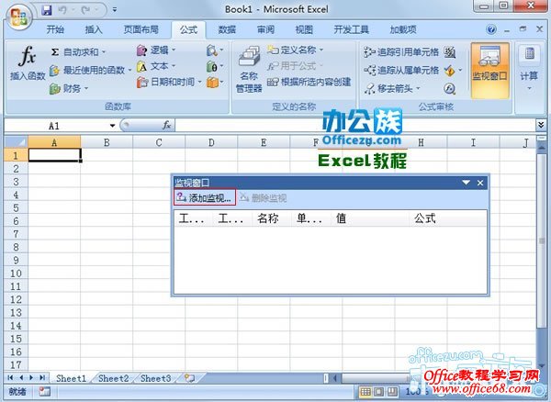Click the formula bar input area
The height and width of the screenshot is (402, 551).
(354, 126)
